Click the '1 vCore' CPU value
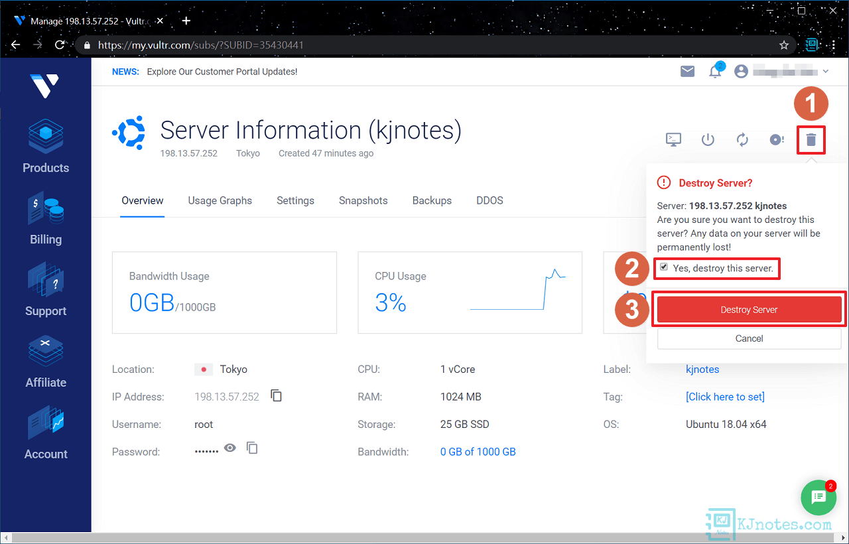The height and width of the screenshot is (544, 849). (x=458, y=370)
